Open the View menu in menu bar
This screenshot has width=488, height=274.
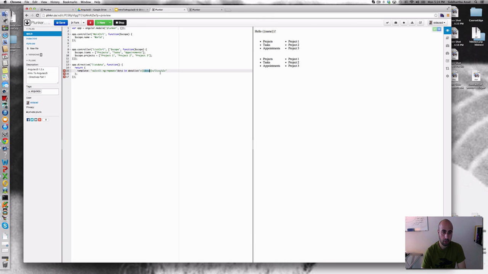(44, 2)
